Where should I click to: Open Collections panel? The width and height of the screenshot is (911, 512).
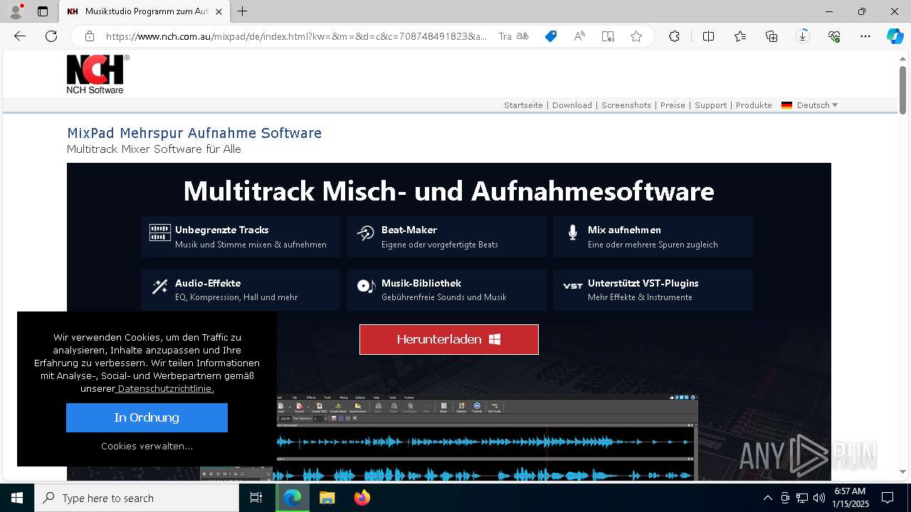coord(772,36)
